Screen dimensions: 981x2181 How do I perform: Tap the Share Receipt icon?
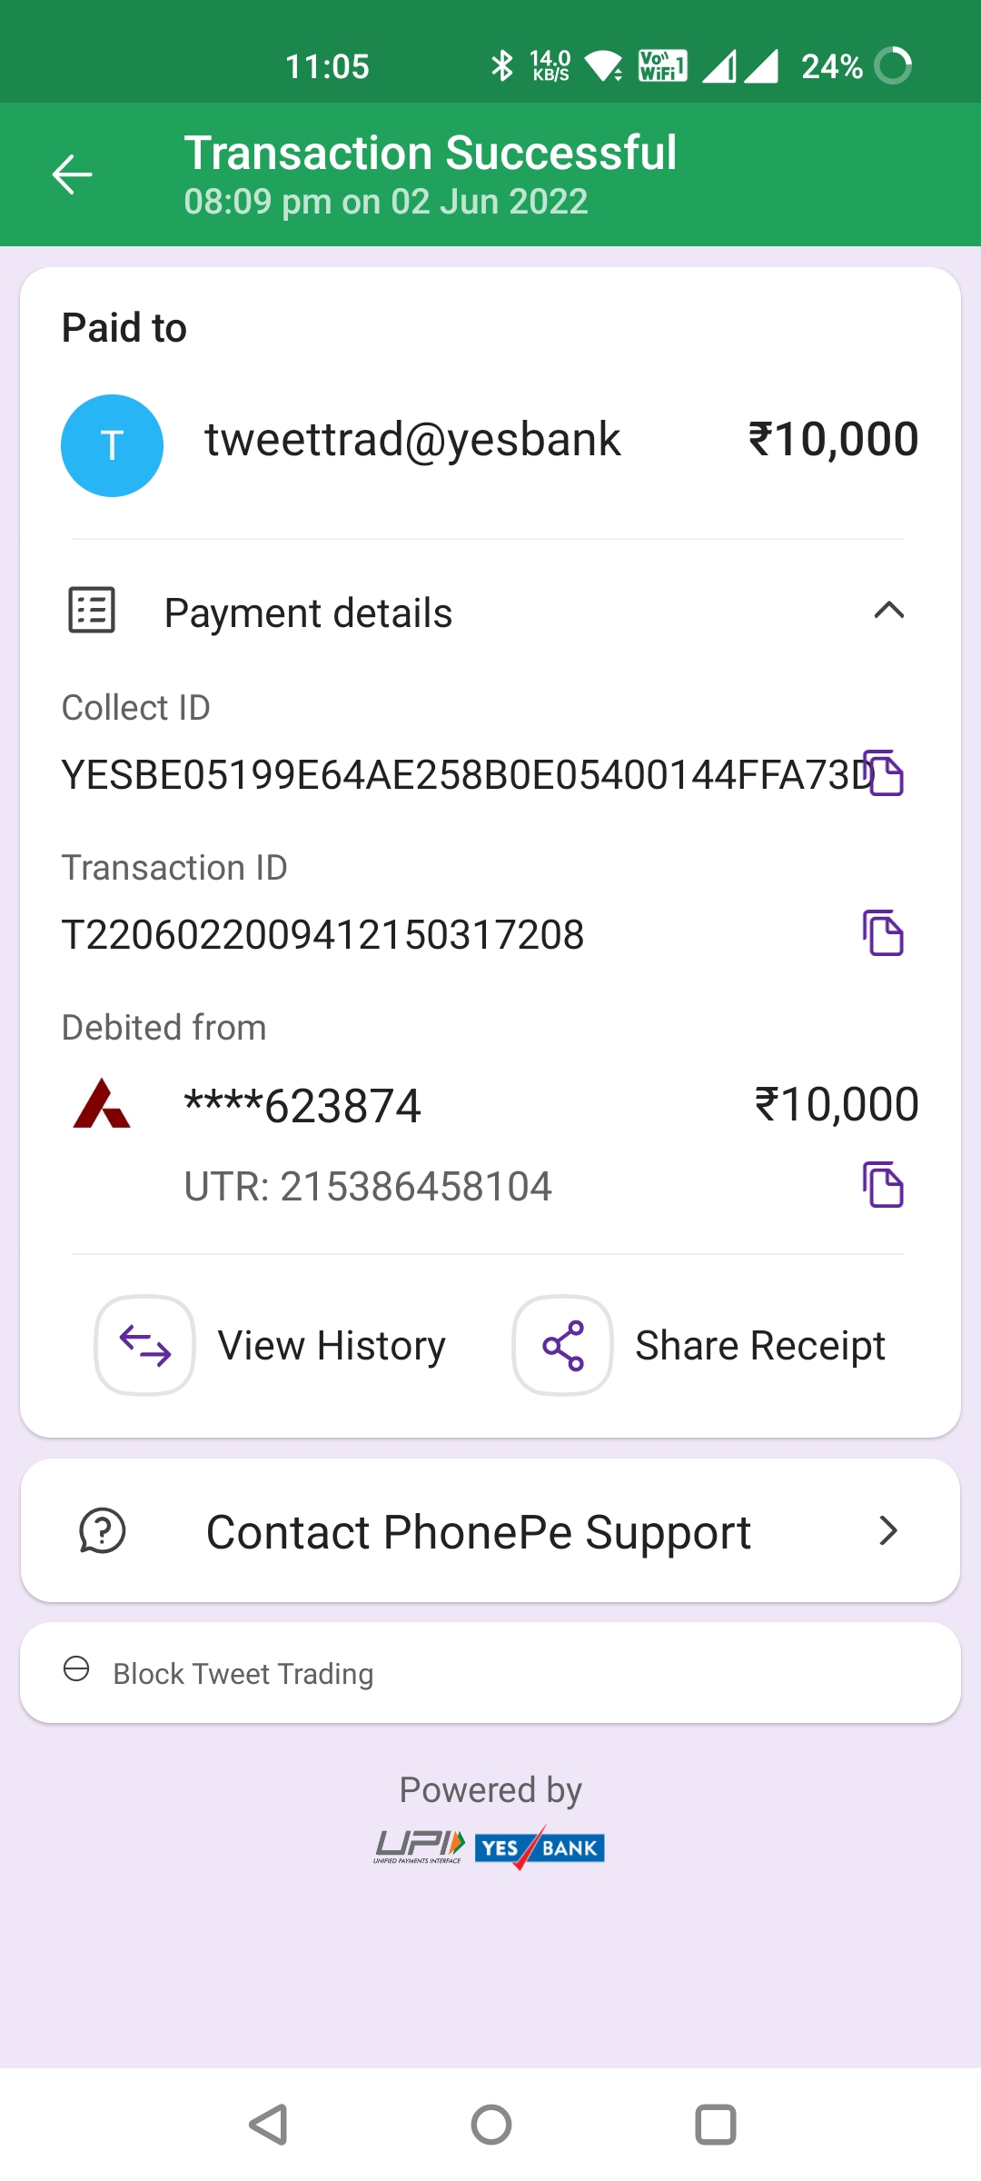pos(563,1345)
